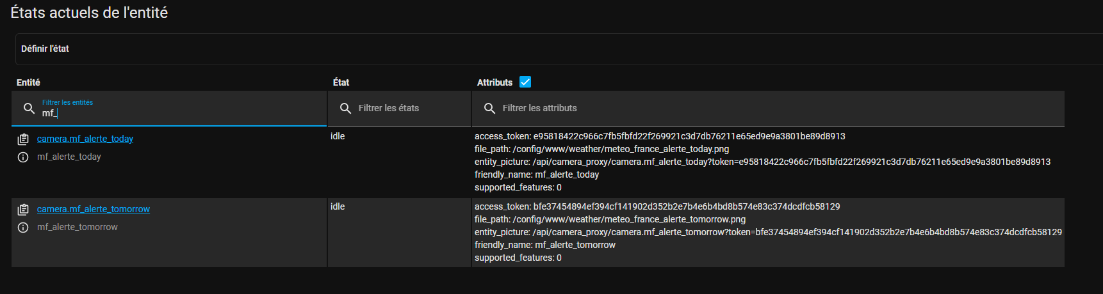
Task: Click the magnifier in the states filter
Action: coord(345,108)
